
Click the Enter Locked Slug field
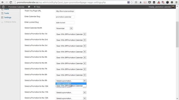(x=65, y=22)
